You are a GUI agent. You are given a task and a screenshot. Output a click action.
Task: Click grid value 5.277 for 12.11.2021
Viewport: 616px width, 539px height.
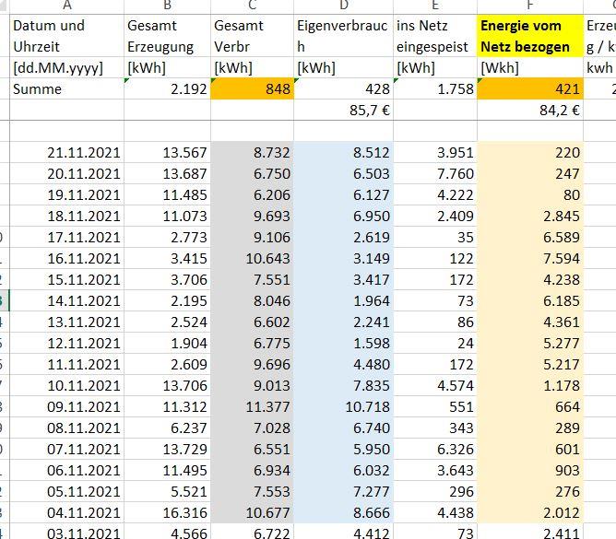530,343
